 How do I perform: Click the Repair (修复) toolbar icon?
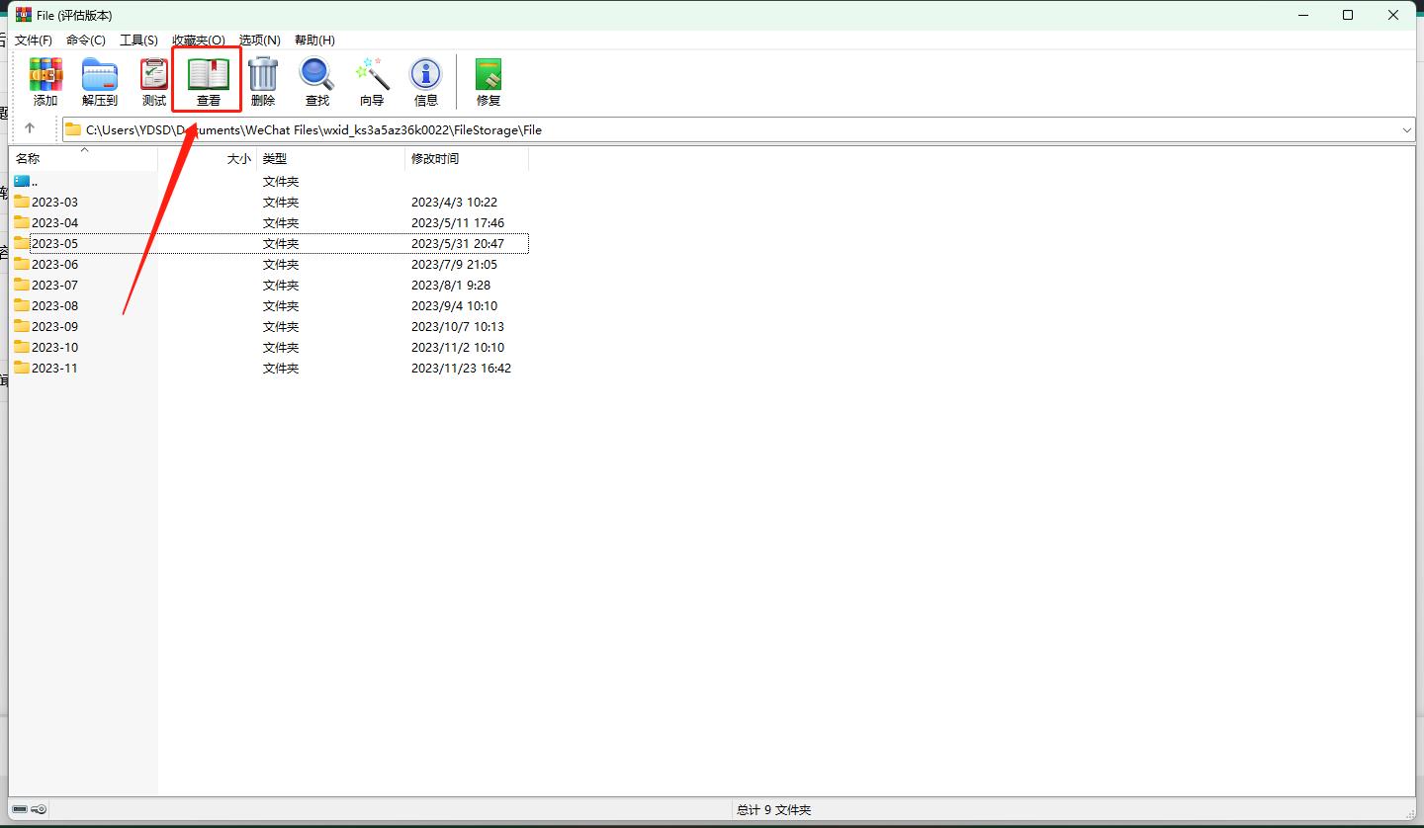[x=489, y=76]
